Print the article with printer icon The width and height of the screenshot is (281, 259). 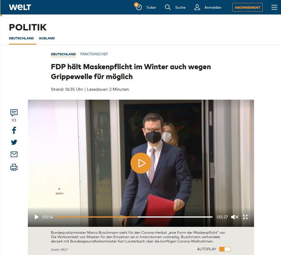click(x=14, y=167)
